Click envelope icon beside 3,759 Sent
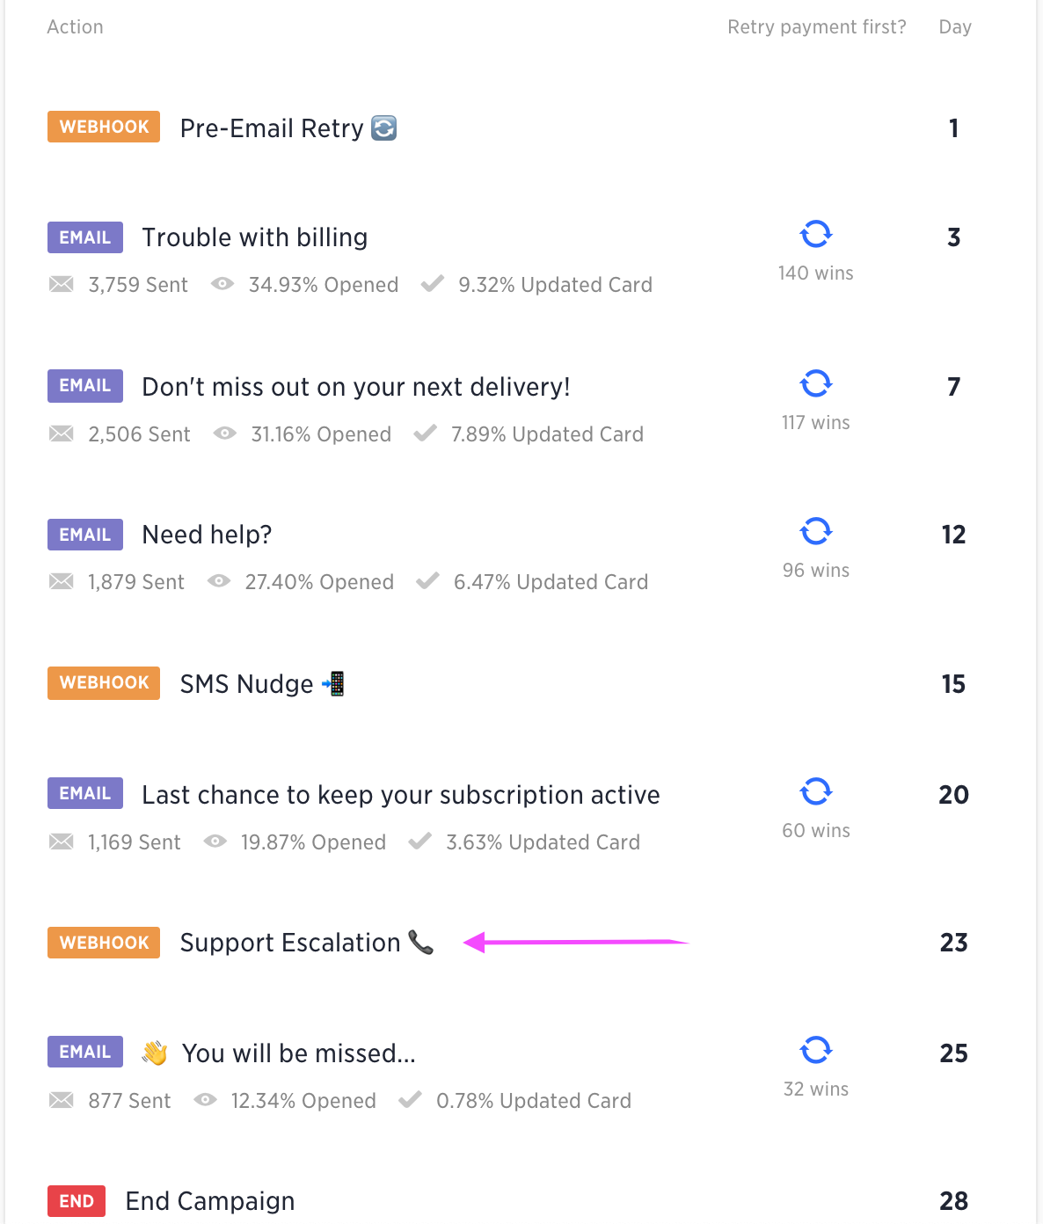The image size is (1043, 1224). pos(62,284)
